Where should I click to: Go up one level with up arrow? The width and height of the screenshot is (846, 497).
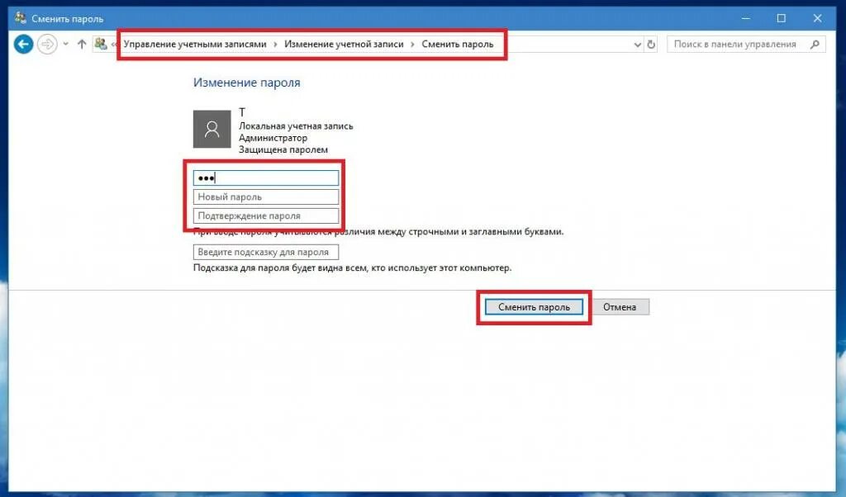click(82, 45)
